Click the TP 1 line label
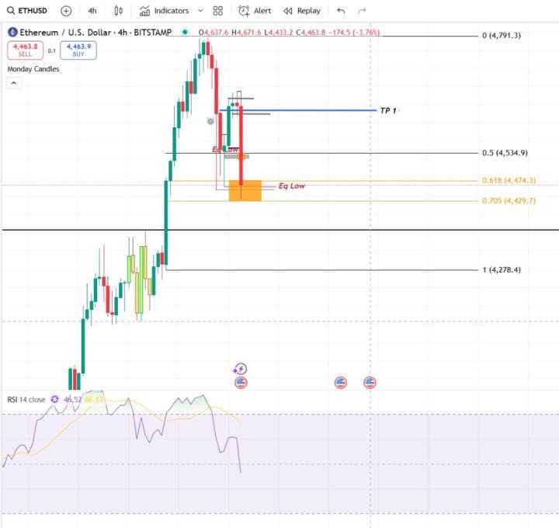The image size is (559, 528). coord(389,110)
